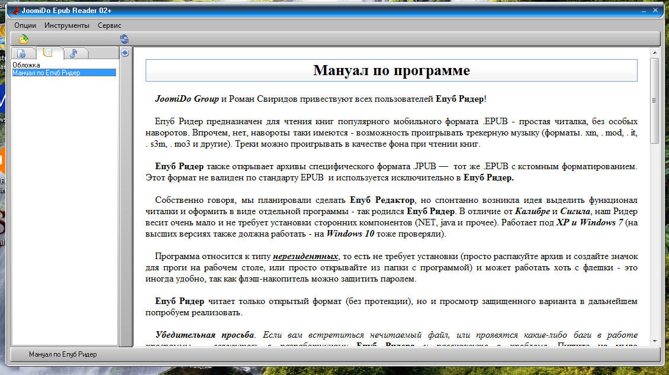The height and width of the screenshot is (375, 669).
Task: Open the music note tab
Action: pos(73,53)
